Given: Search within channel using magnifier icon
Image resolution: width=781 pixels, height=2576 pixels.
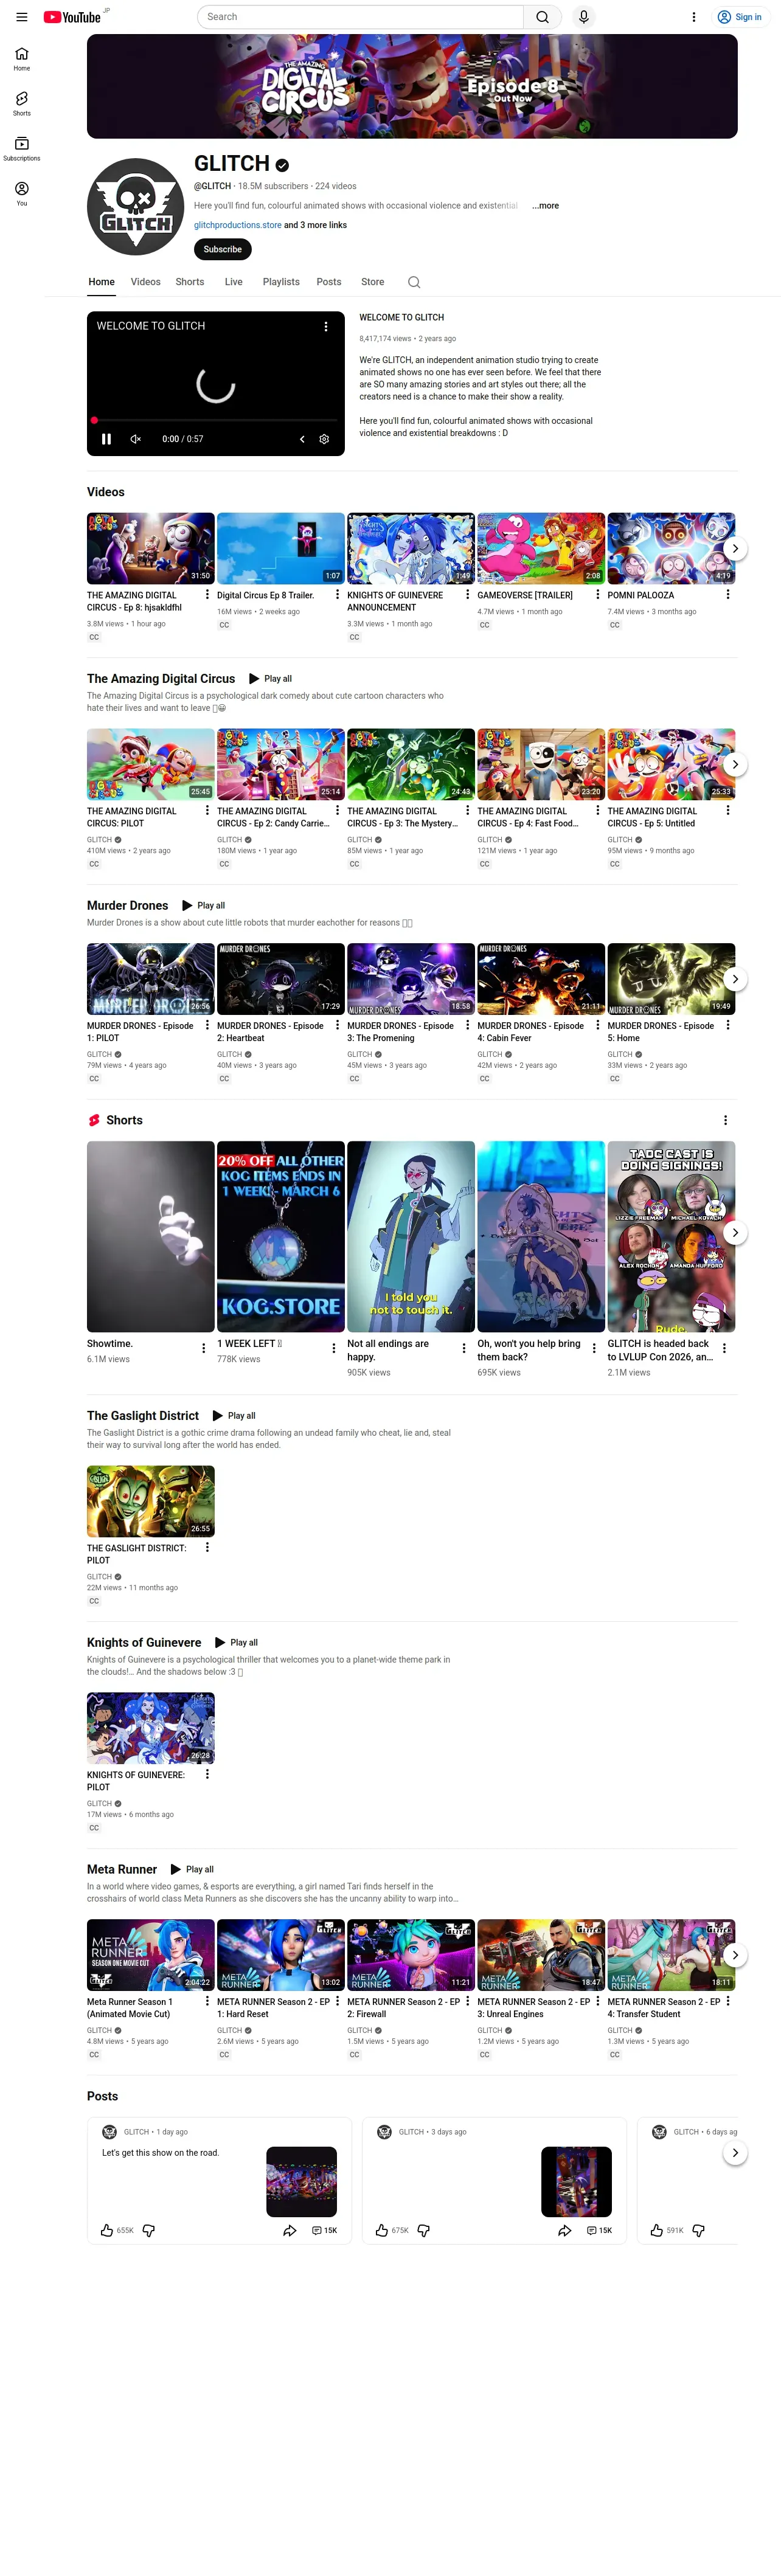Looking at the screenshot, I should point(414,282).
